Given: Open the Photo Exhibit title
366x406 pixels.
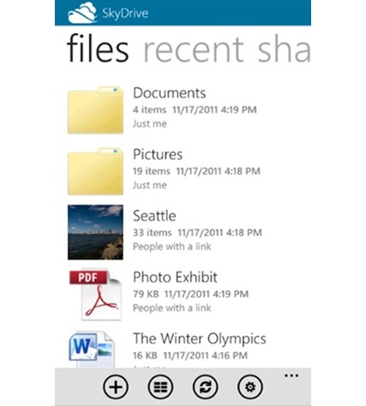Looking at the screenshot, I should pos(175,277).
